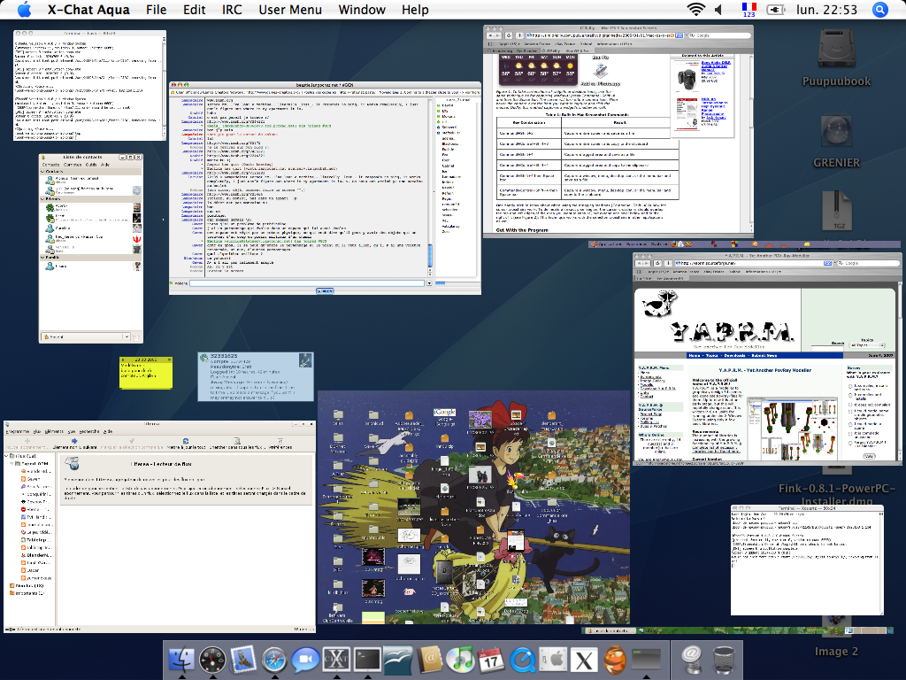Screen dimensions: 906x680
Task: Click the Get With the Program heading
Action: pyautogui.click(x=522, y=230)
